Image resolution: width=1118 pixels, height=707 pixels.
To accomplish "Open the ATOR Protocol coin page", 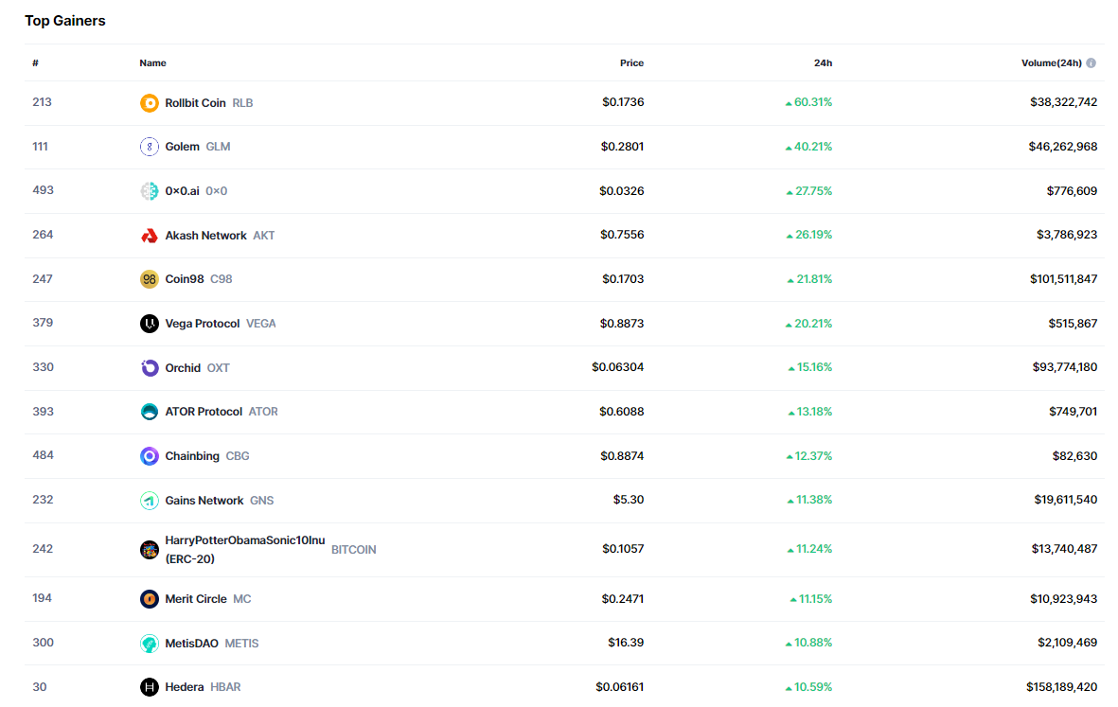I will click(x=204, y=412).
